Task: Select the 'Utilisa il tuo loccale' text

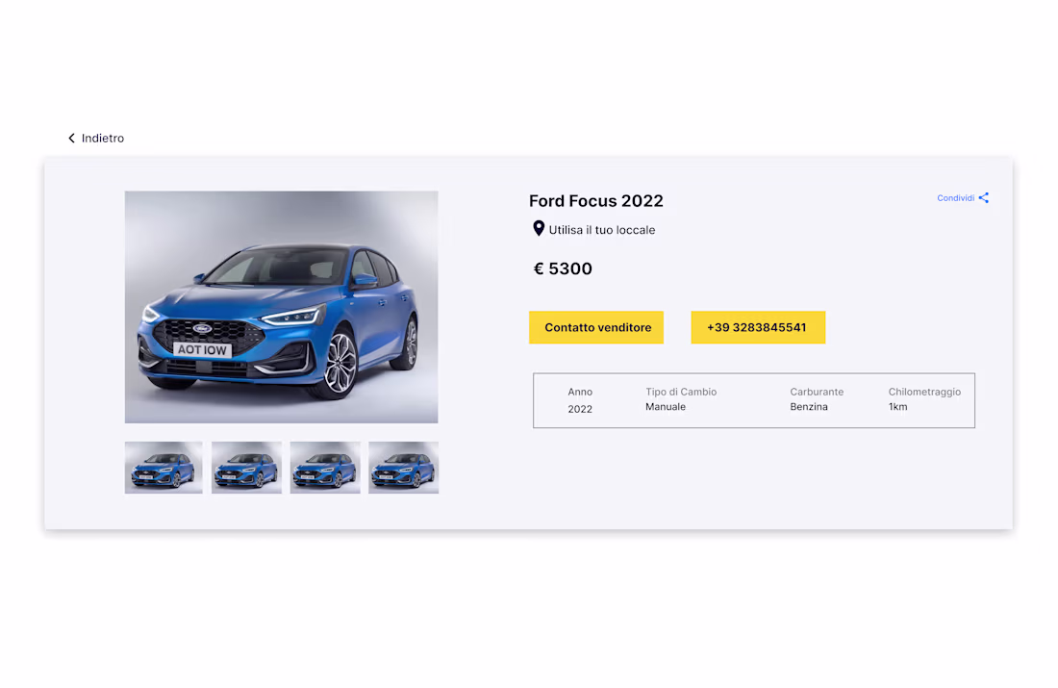Action: coord(602,230)
